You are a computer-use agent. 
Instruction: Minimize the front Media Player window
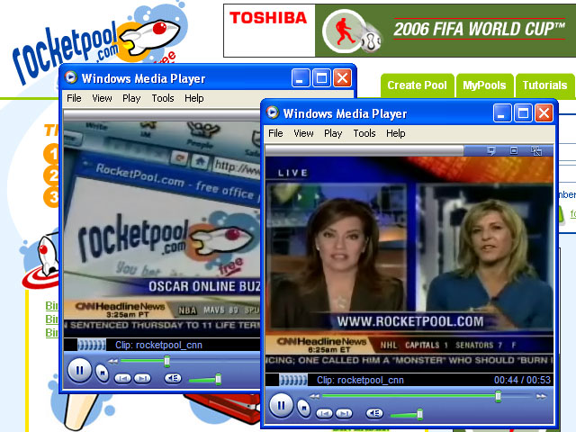[502, 112]
